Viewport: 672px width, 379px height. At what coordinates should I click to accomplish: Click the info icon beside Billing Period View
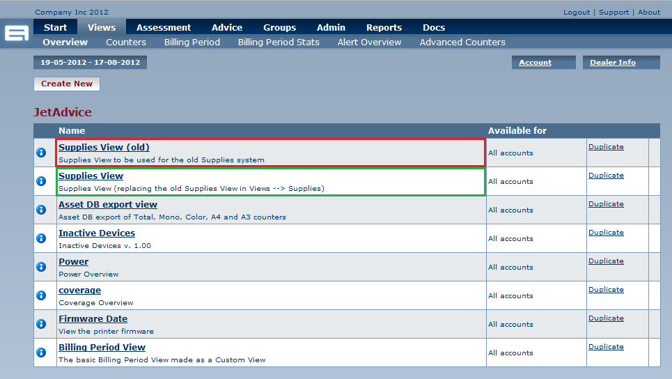coord(41,353)
